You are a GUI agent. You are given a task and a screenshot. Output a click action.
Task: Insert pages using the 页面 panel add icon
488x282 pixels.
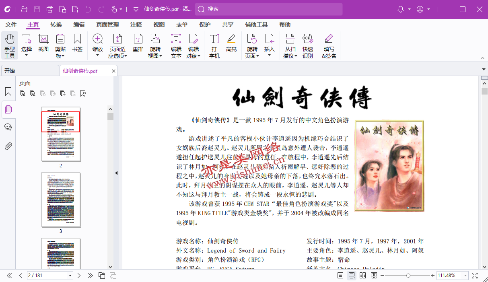[x=63, y=94]
